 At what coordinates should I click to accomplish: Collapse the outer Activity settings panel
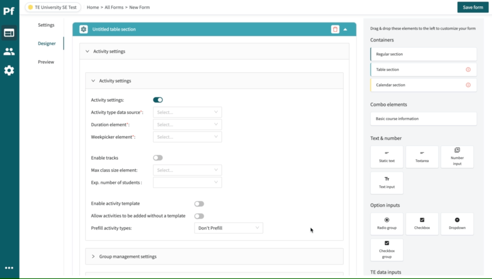214,51
